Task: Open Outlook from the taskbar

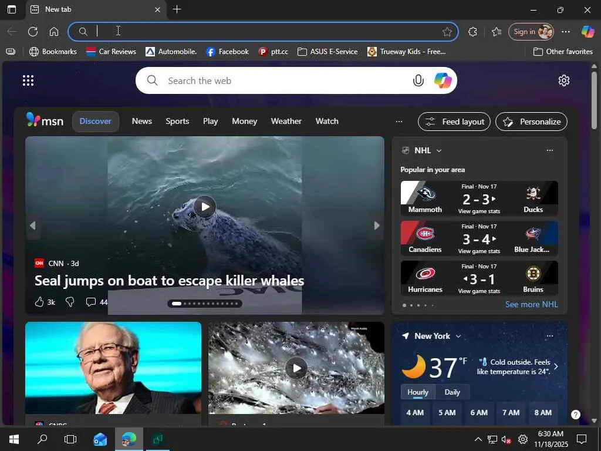Action: tap(100, 439)
